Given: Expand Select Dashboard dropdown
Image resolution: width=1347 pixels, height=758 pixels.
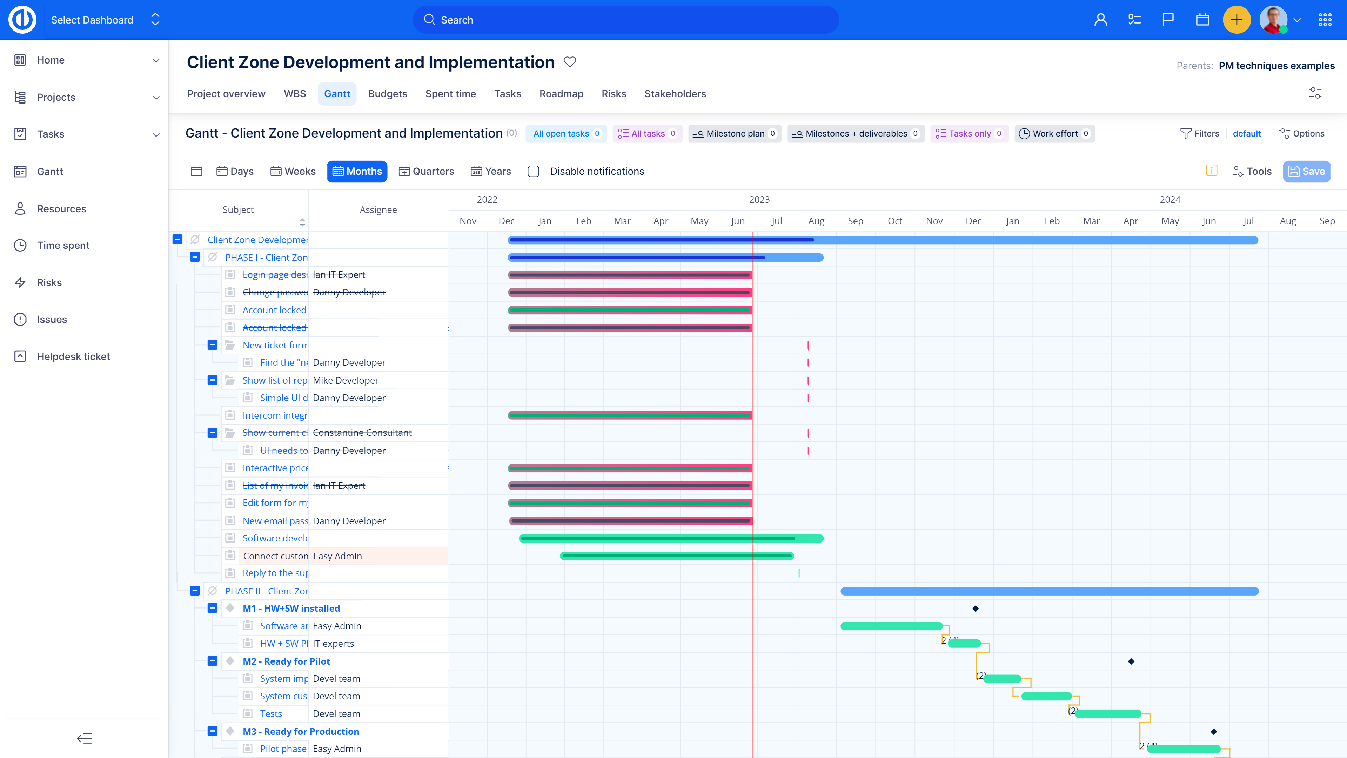Looking at the screenshot, I should (155, 19).
